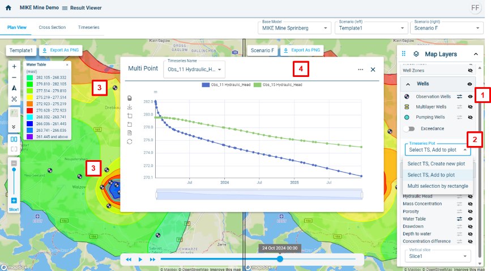Viewport: 491px width, 271px height.
Task: Step forward with the fast-forward icon
Action: click(152, 259)
